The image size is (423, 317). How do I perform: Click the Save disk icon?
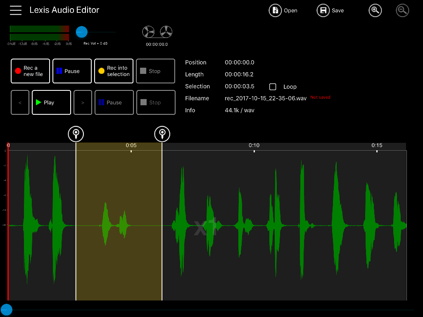click(323, 10)
